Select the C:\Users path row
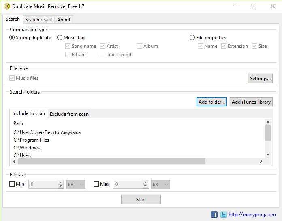This screenshot has height=221, width=282. (22, 155)
